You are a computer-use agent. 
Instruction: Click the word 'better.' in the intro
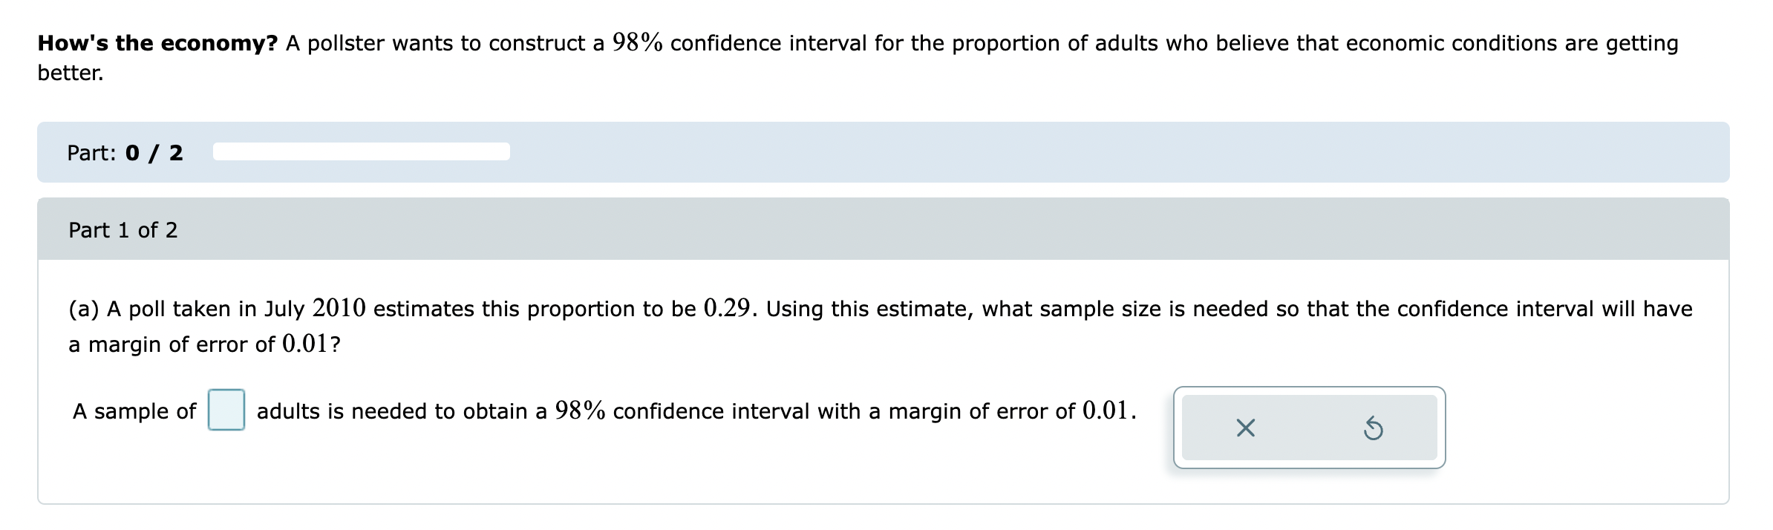(x=71, y=73)
